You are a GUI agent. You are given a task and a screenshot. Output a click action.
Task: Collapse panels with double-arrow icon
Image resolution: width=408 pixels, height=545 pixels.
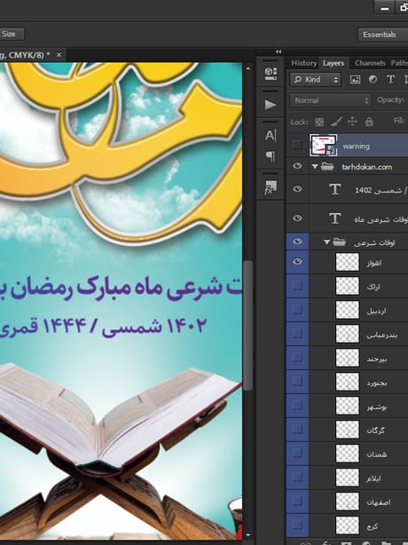[279, 51]
